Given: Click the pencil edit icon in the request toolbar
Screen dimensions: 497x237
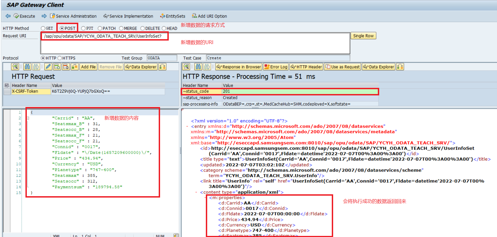Looking at the screenshot, I should pos(48,67).
